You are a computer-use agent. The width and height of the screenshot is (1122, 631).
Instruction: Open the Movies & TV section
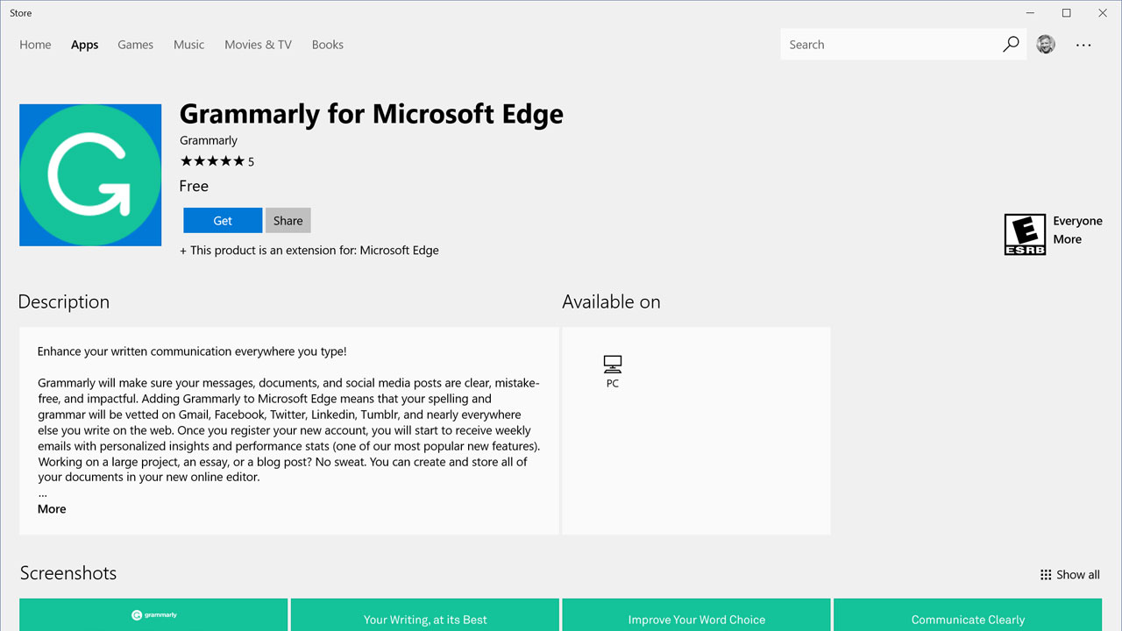[x=258, y=45]
